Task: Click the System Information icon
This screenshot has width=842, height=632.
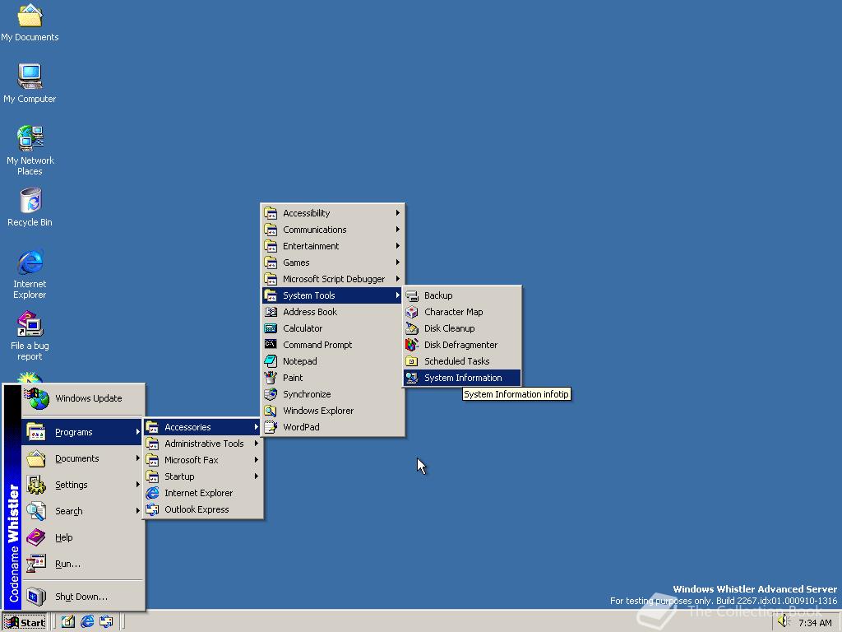Action: coord(412,378)
